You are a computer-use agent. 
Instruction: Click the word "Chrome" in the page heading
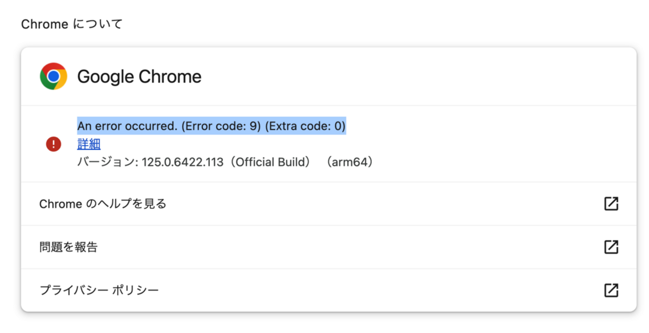coord(44,24)
